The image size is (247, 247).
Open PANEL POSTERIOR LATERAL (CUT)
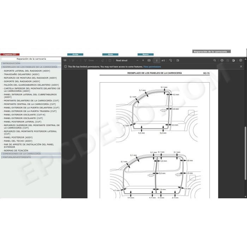[23, 122]
